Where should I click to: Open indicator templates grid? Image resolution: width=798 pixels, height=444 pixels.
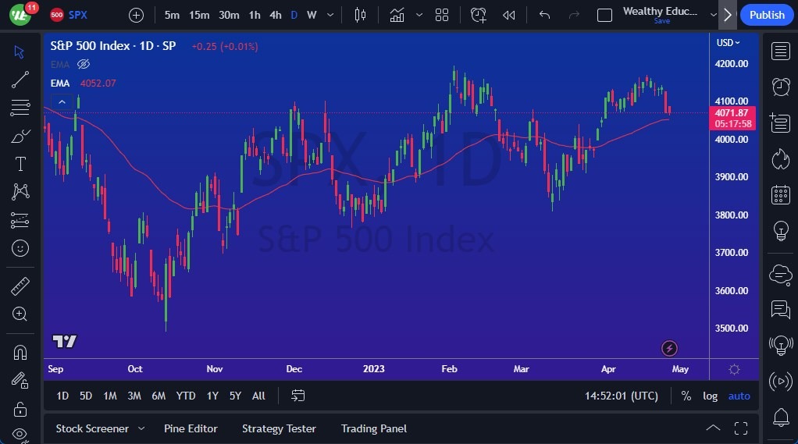[442, 16]
